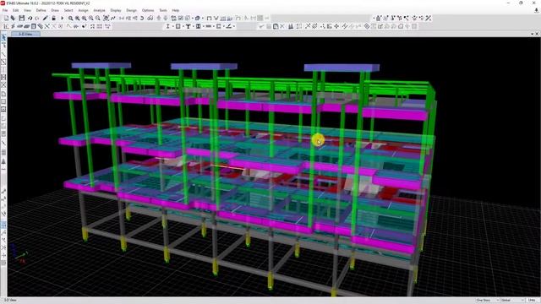Click the Units button in status bar
Image resolution: width=541 pixels, height=304 pixels.
point(532,301)
